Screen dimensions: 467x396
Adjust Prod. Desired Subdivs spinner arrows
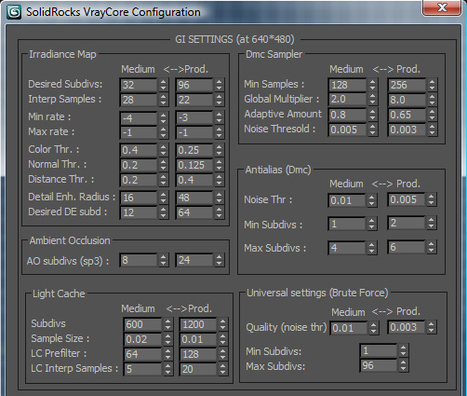pos(219,85)
